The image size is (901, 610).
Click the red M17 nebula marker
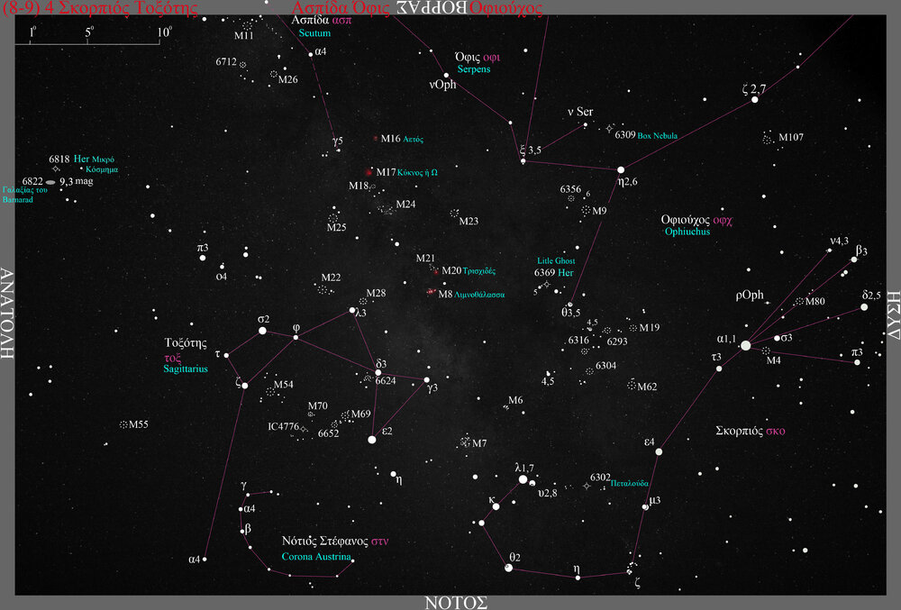pyautogui.click(x=369, y=172)
